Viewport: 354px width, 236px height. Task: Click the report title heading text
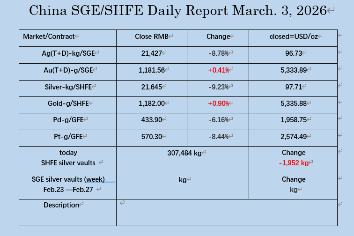click(177, 11)
